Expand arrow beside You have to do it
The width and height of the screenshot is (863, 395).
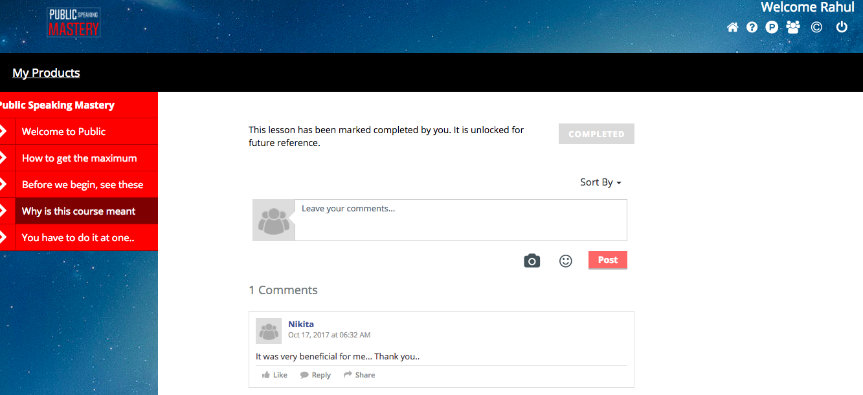point(4,237)
